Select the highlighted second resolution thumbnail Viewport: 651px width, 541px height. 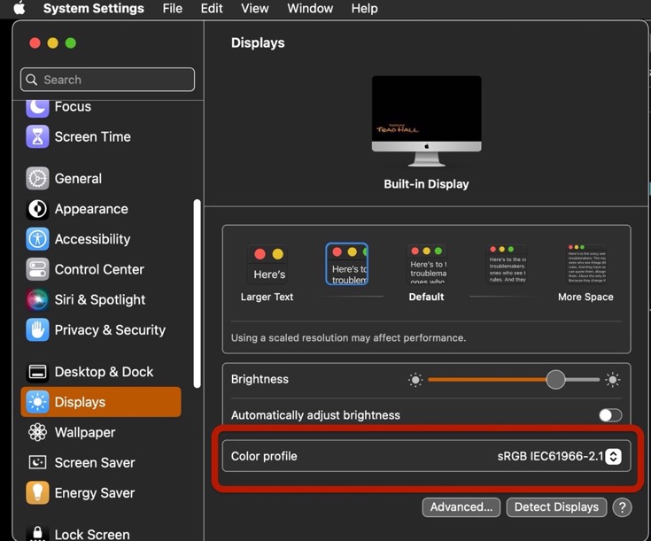click(x=346, y=264)
